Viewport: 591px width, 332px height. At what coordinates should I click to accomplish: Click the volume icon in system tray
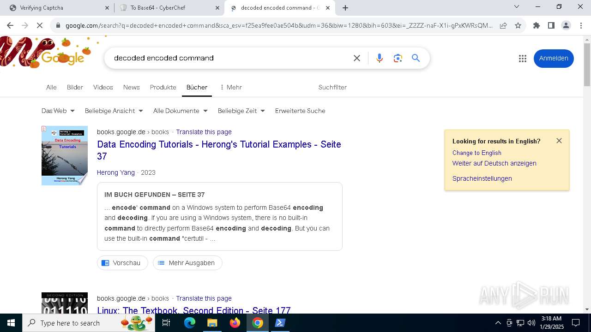(x=531, y=323)
